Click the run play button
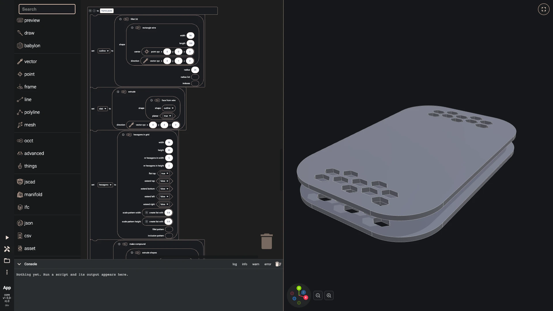This screenshot has width=553, height=311. pos(7,238)
